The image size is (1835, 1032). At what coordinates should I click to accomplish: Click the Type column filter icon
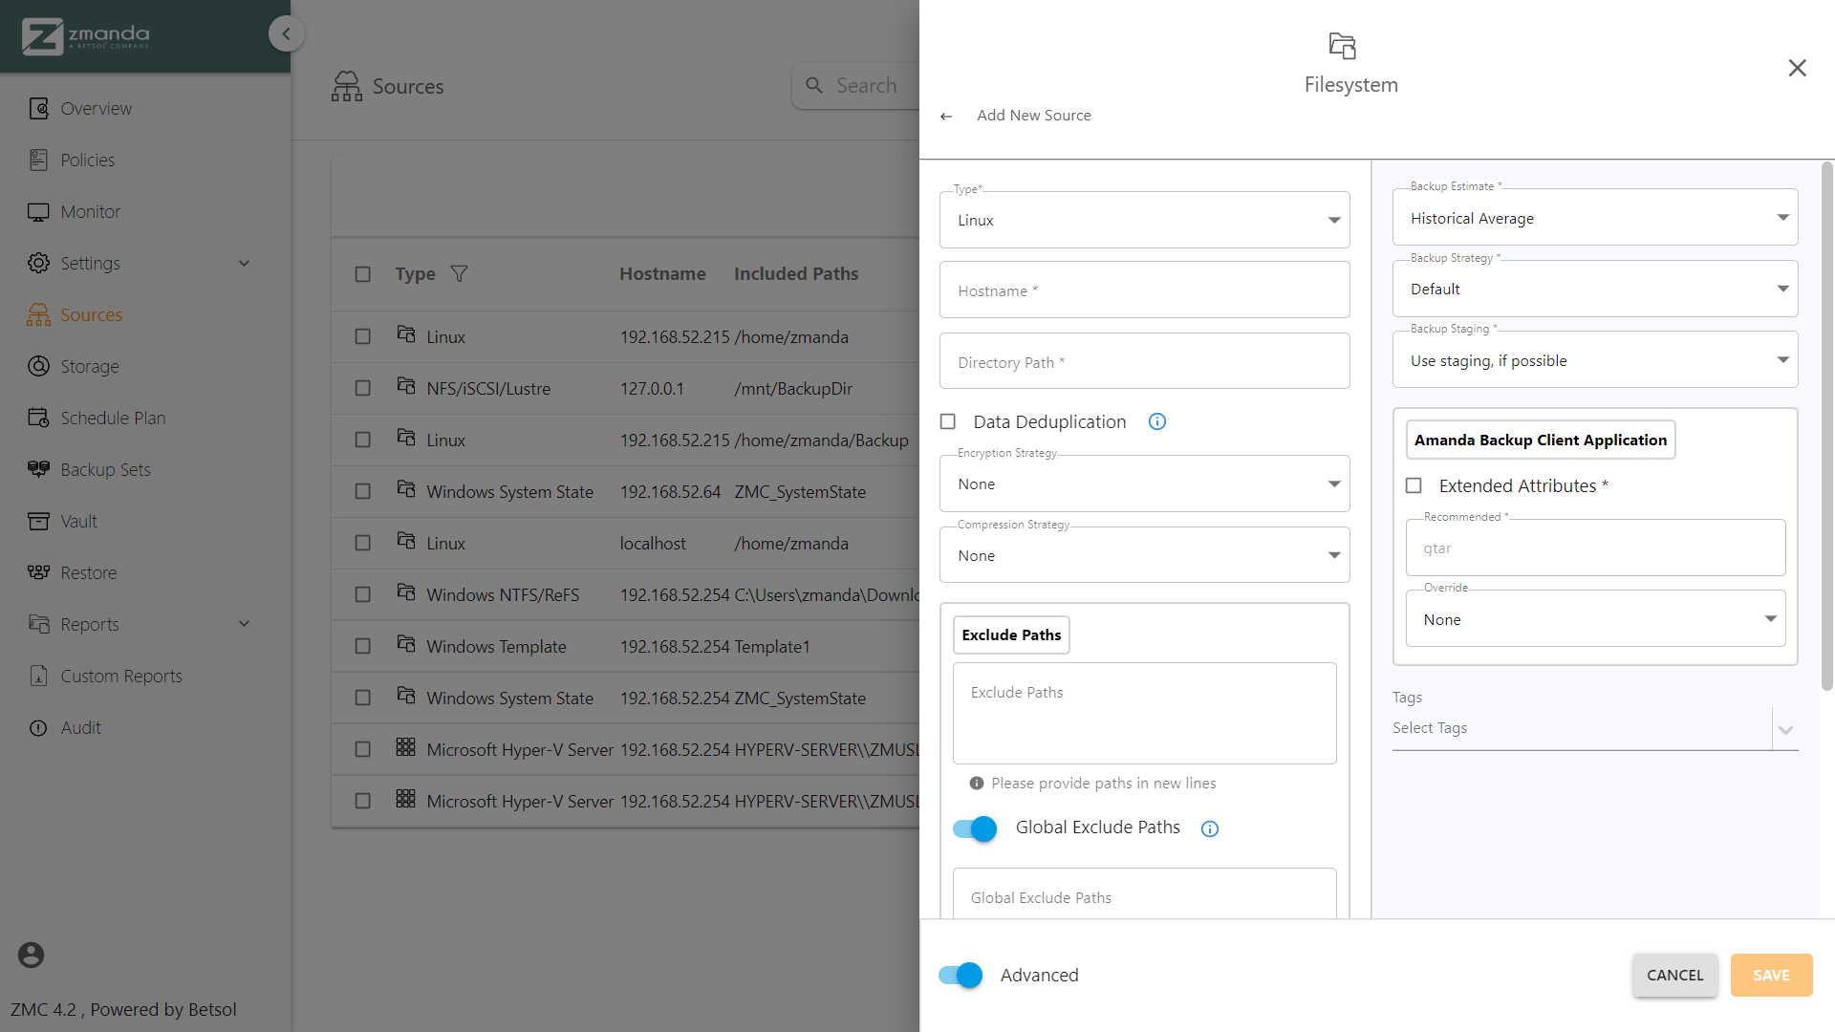[x=460, y=274]
